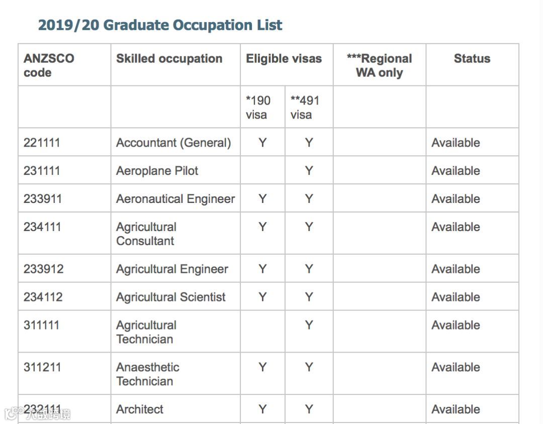Click the Skilled occupation column header
This screenshot has width=543, height=424.
point(169,59)
